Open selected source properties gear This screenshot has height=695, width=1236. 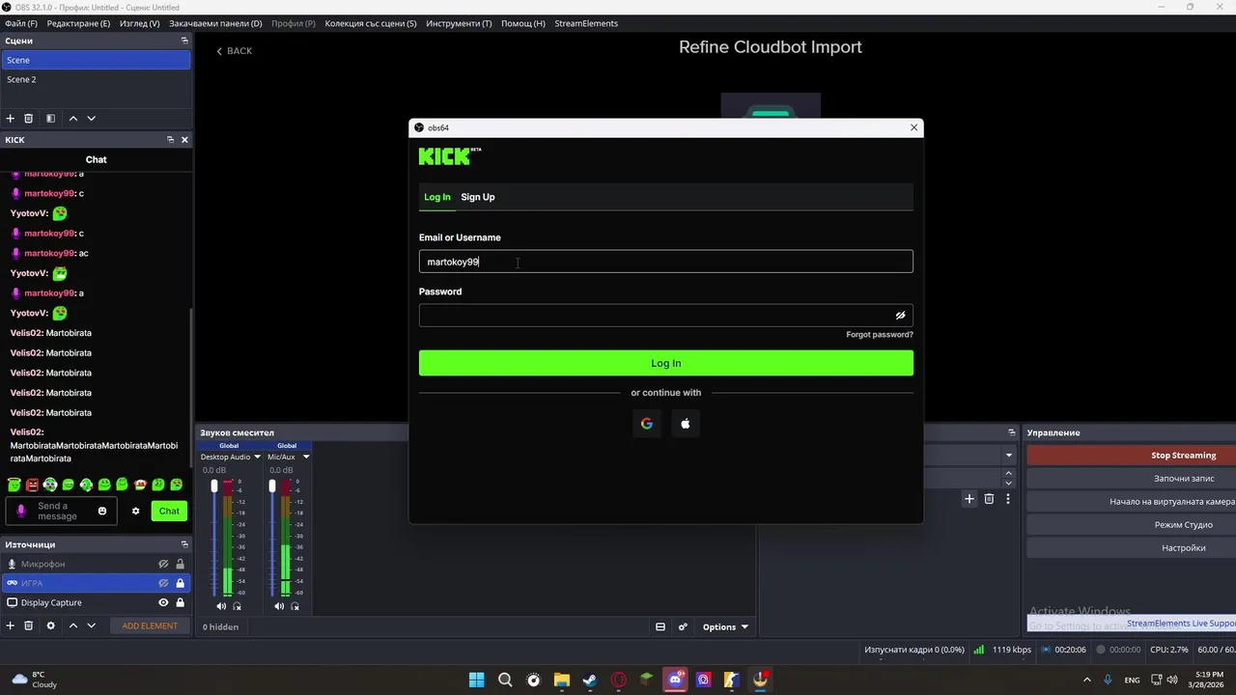pyautogui.click(x=50, y=625)
